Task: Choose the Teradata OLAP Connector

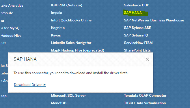Action: [145, 96]
